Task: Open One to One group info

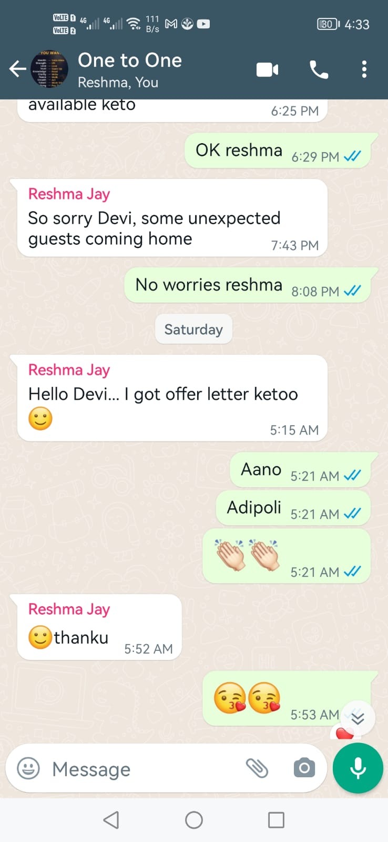Action: (x=130, y=60)
